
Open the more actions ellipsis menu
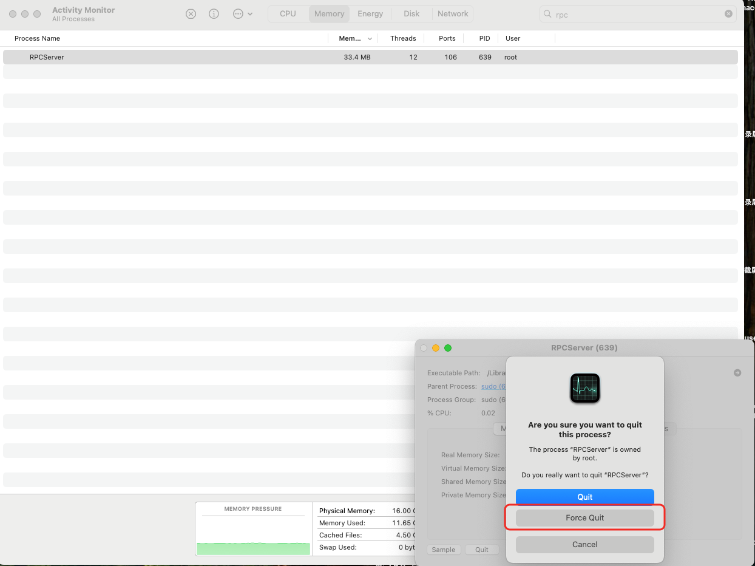point(242,14)
